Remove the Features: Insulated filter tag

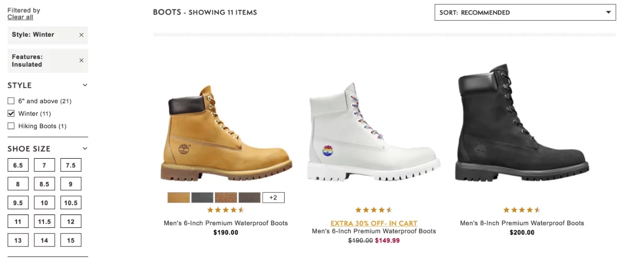click(81, 60)
